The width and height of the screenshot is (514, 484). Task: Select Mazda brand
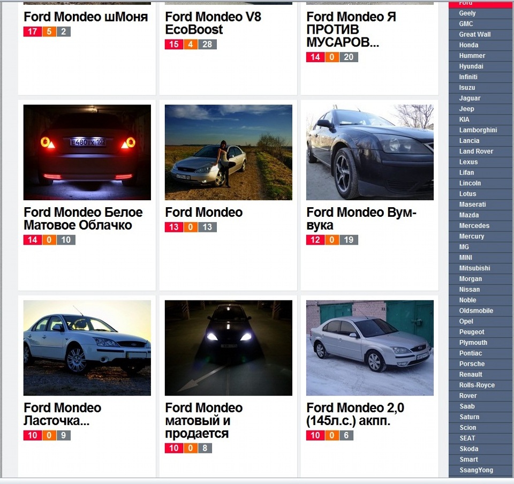click(x=481, y=215)
